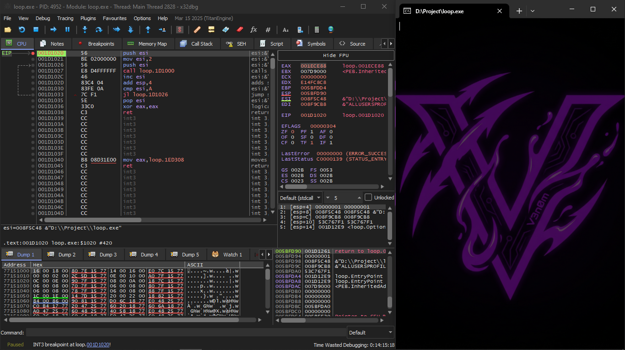
Task: Open the Default dropdown beside the command bar
Action: (x=370, y=333)
